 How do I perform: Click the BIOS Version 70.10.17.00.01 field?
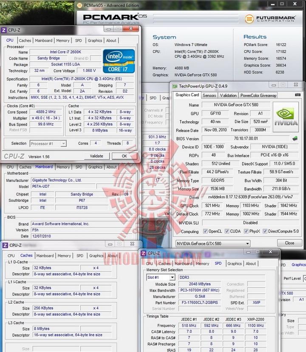(x=246, y=138)
